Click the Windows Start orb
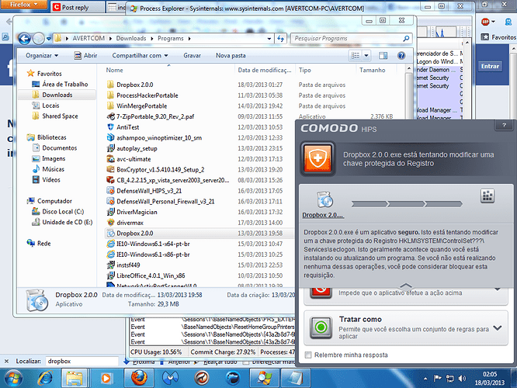This screenshot has width=517, height=388. [x=13, y=378]
